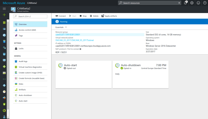Screen dimensions: 208x119
Task: Click the Start toolbar button
Action: click(x=73, y=16)
